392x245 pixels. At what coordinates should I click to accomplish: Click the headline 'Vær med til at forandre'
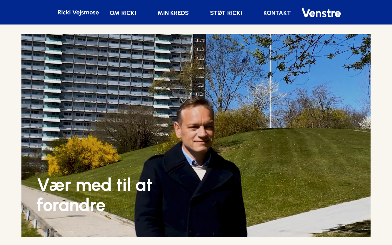(95, 195)
